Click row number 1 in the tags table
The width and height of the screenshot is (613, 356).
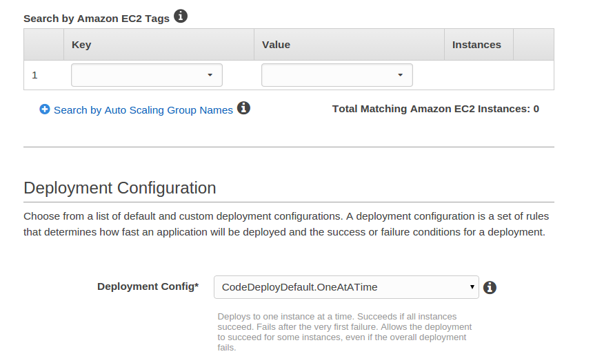coord(35,75)
